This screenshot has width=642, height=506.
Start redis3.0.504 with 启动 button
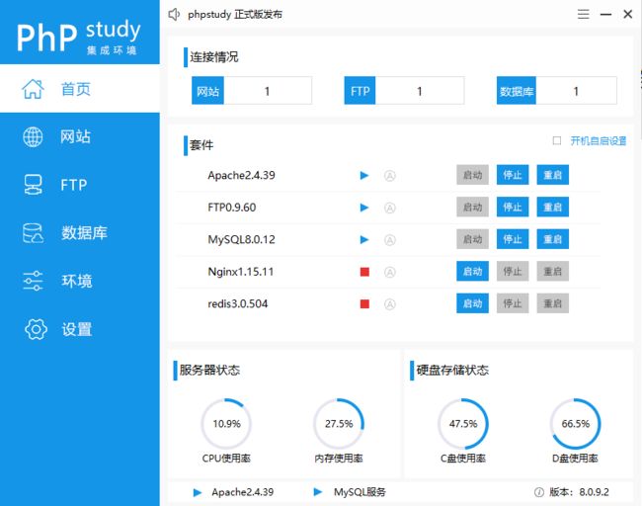[x=472, y=303]
